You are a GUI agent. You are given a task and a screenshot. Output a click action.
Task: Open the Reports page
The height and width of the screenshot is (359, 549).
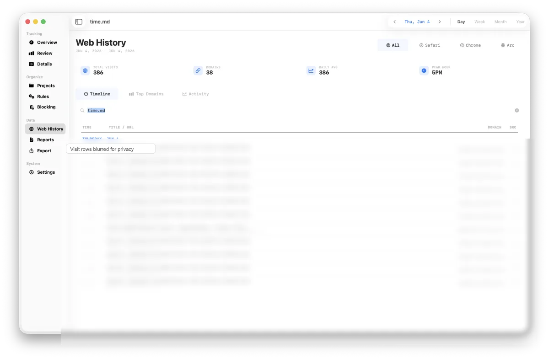(x=45, y=140)
